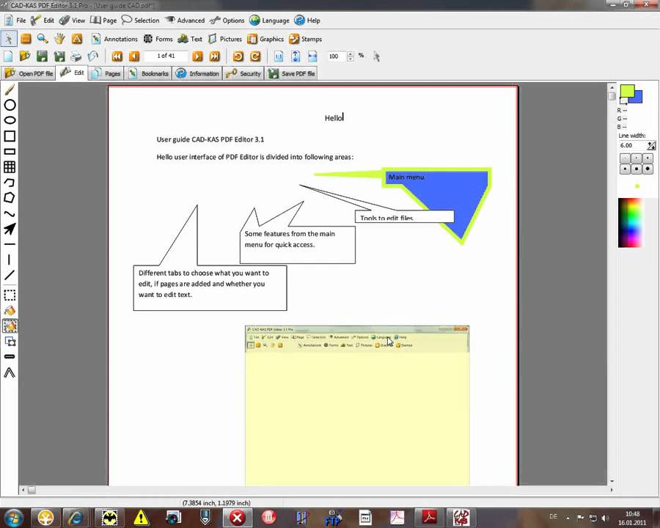This screenshot has width=660, height=528.
Task: Click the orange text 'A' tool
Action: (x=76, y=39)
